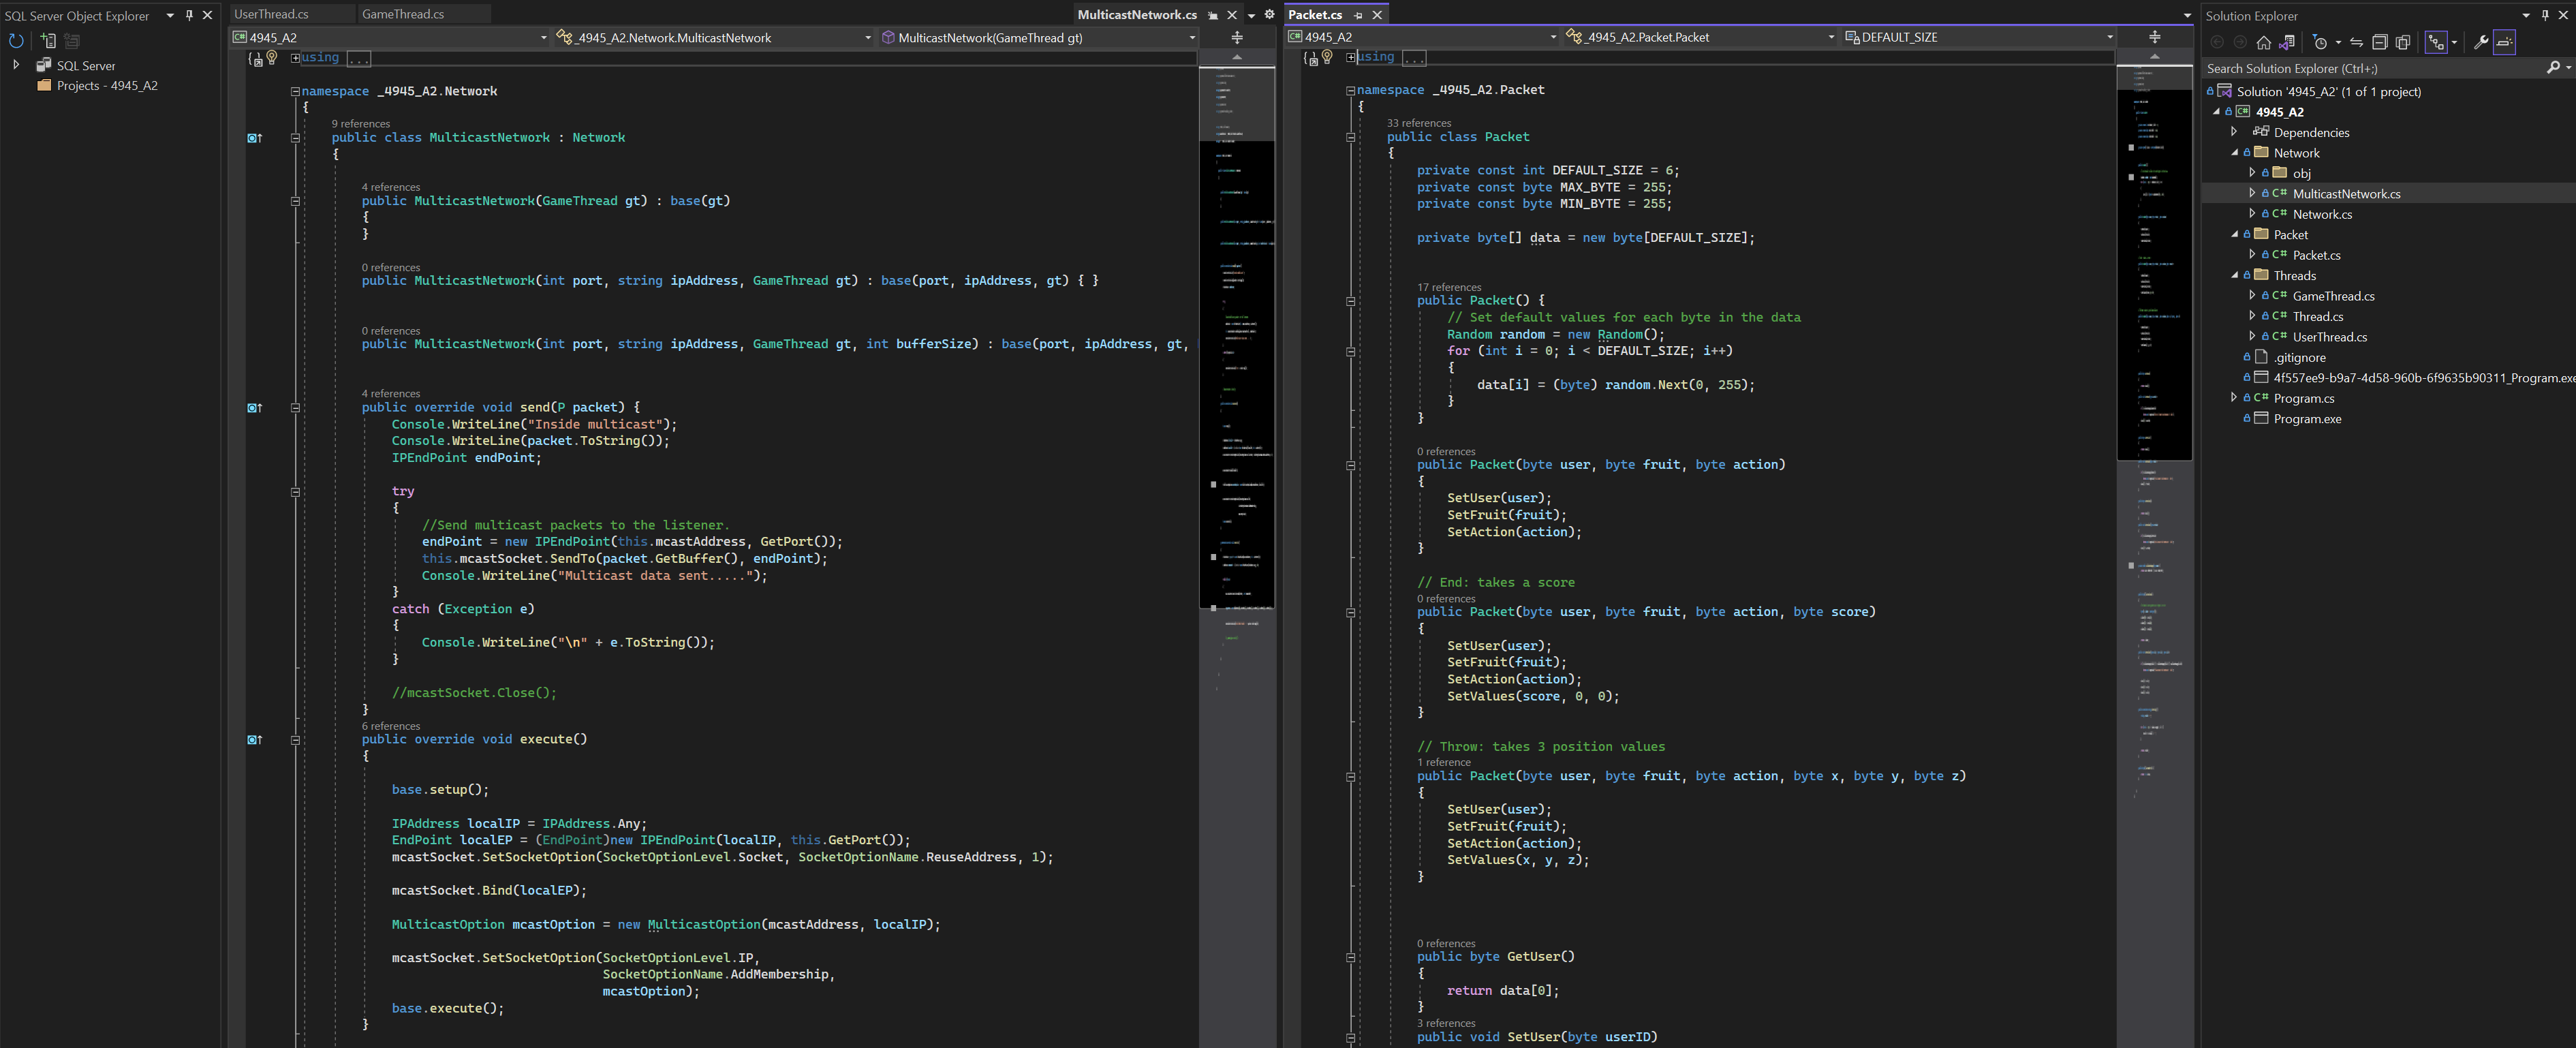The image size is (2576, 1048).
Task: Click the Add SQL Server icon
Action: tap(47, 41)
